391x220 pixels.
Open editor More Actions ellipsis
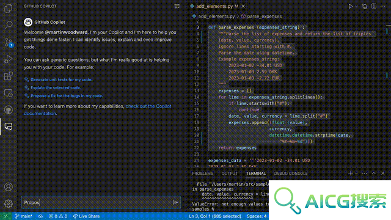[x=383, y=6]
